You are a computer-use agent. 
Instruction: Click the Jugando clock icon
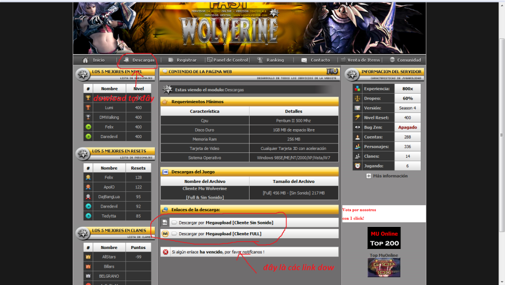pyautogui.click(x=358, y=166)
